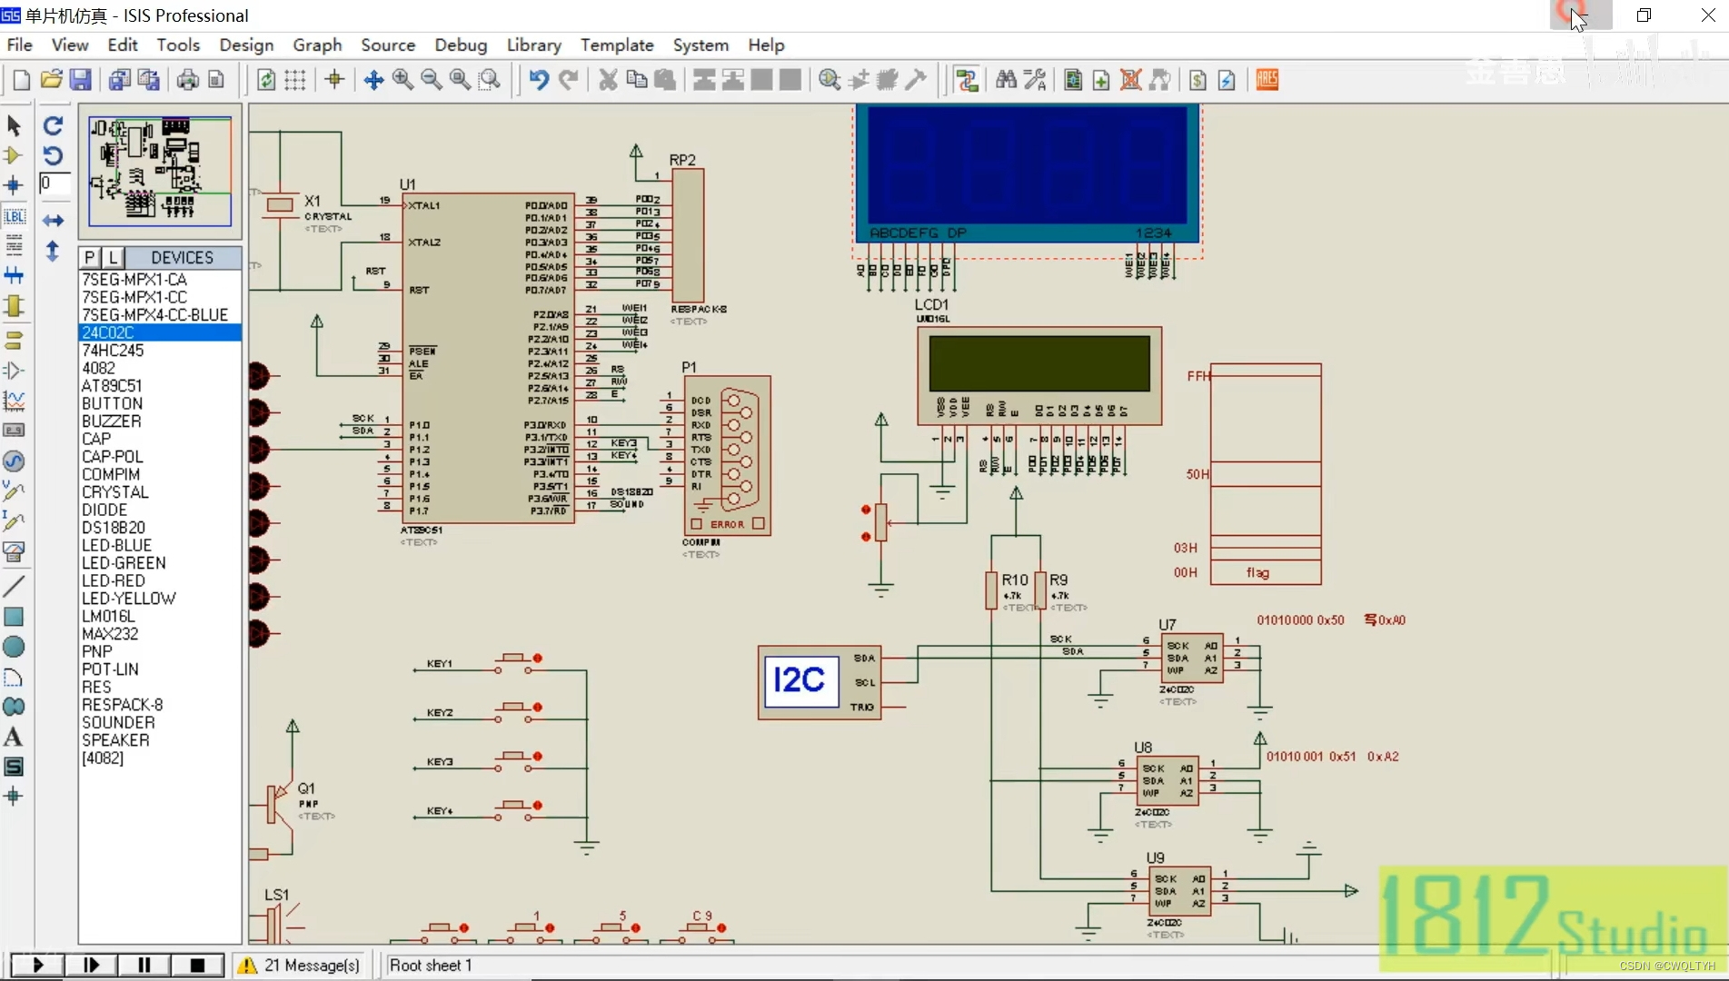Open property assignment tool
Image resolution: width=1729 pixels, height=981 pixels.
coord(1035,80)
